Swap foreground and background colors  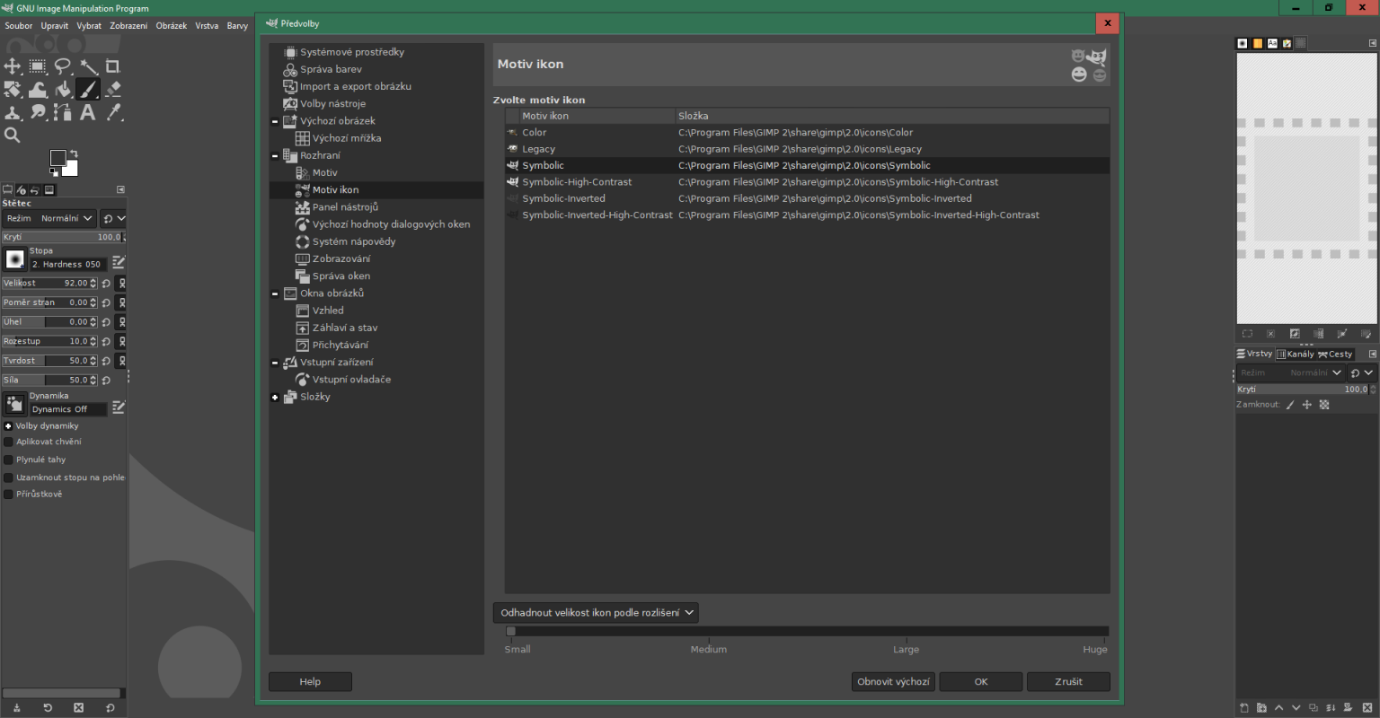coord(74,153)
